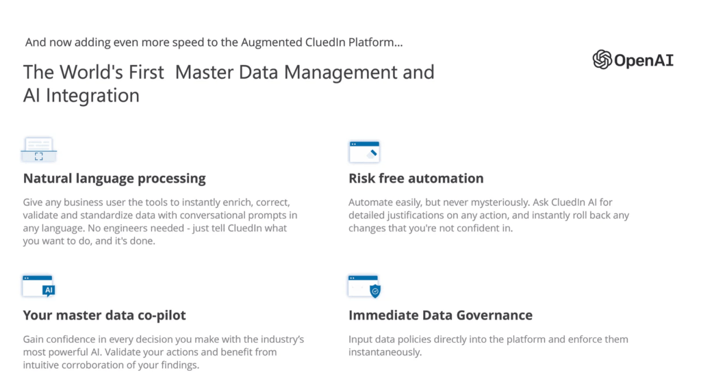Click the Risk free automation heading

(416, 179)
